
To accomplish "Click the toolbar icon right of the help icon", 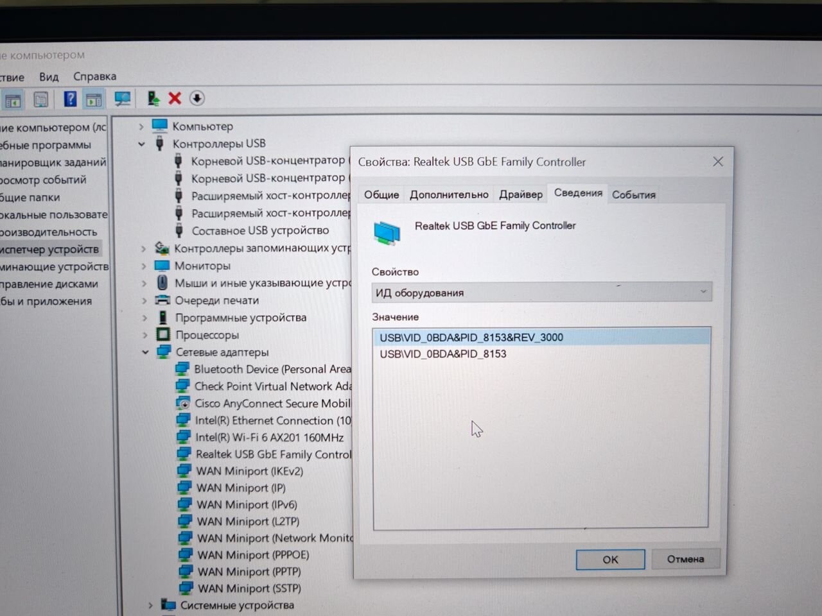I will [x=94, y=99].
